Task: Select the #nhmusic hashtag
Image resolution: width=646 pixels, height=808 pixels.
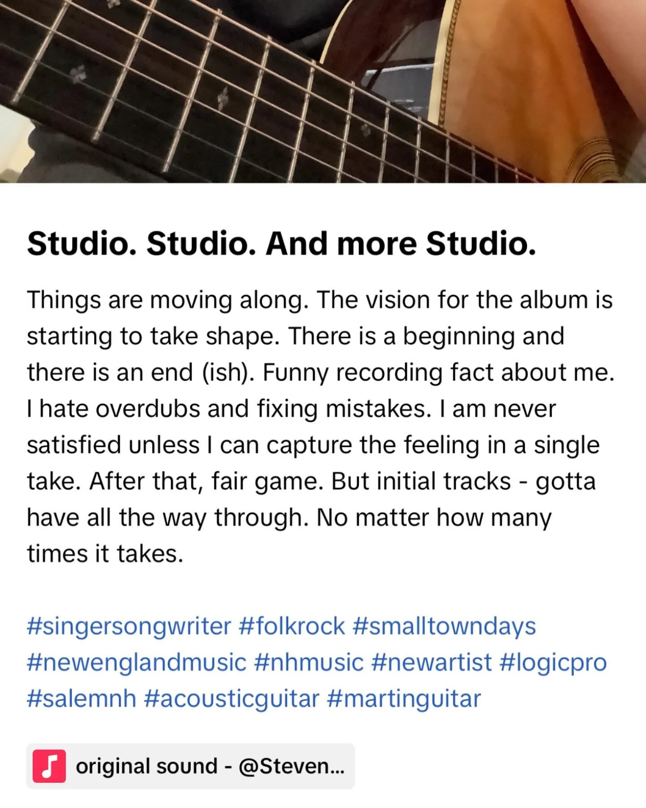Action: (309, 663)
